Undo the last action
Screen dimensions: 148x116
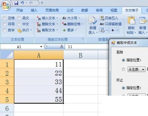click(x=22, y=3)
